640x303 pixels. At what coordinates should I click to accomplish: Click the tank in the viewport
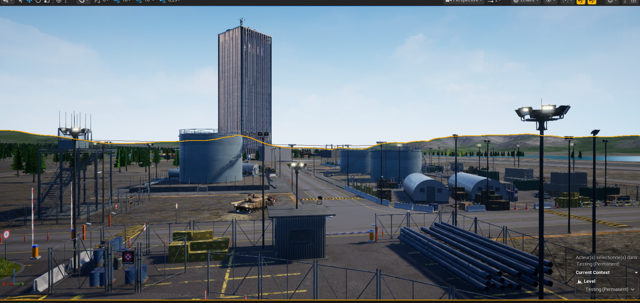(254, 202)
